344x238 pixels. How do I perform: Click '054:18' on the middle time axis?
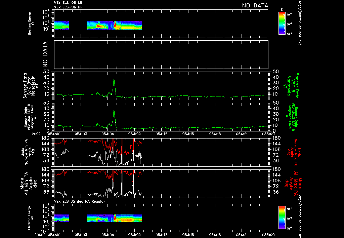point(215,134)
